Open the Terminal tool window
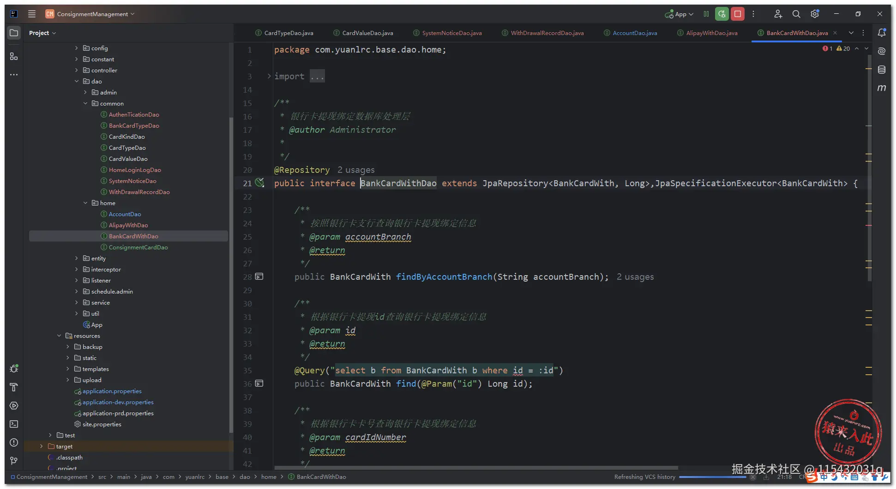The width and height of the screenshot is (896, 489). pyautogui.click(x=14, y=424)
